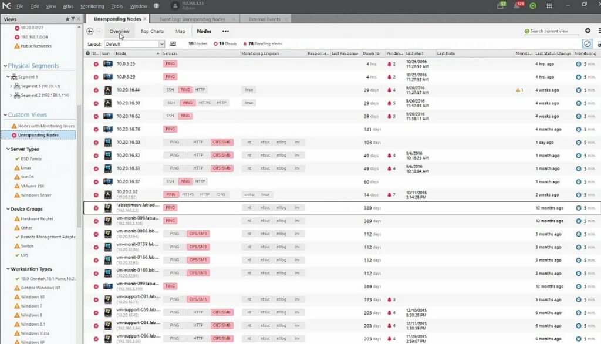The width and height of the screenshot is (601, 344).
Task: Click the linux engine tag for 10.20.16.50
Action: 249,103
